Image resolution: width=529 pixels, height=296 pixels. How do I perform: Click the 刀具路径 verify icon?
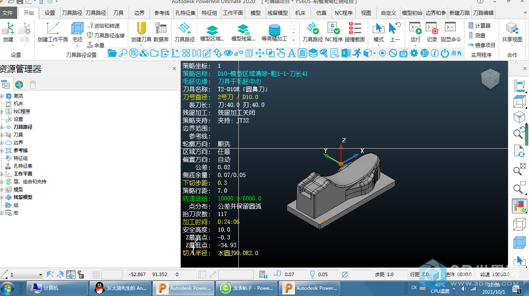coord(313,32)
